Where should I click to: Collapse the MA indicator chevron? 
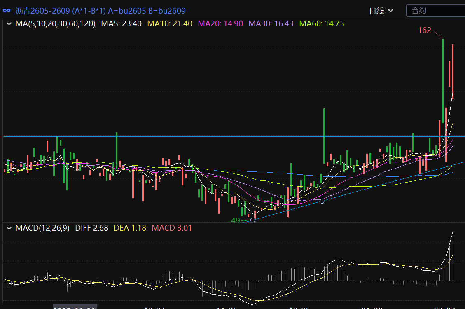pyautogui.click(x=9, y=24)
